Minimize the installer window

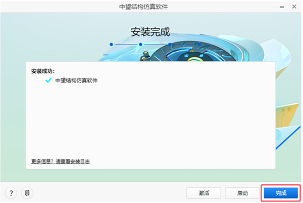[282, 7]
